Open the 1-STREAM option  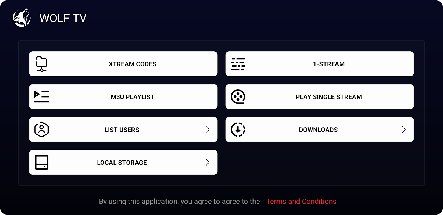pos(329,64)
